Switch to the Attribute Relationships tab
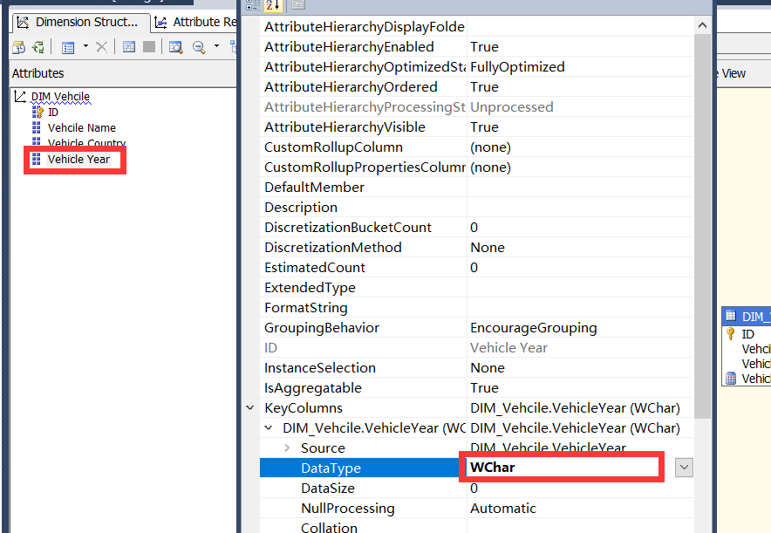Screen dimensions: 771x533 point(194,22)
